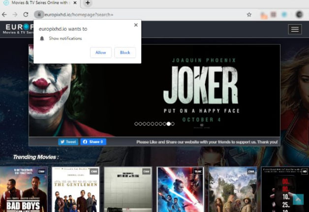This screenshot has width=309, height=212.
Task: Close the Movies & TV Series tab
Action: click(75, 3)
